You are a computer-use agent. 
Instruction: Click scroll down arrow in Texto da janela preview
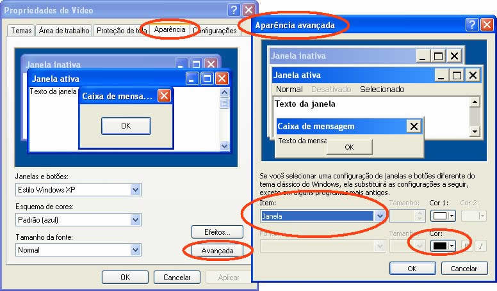click(x=475, y=131)
